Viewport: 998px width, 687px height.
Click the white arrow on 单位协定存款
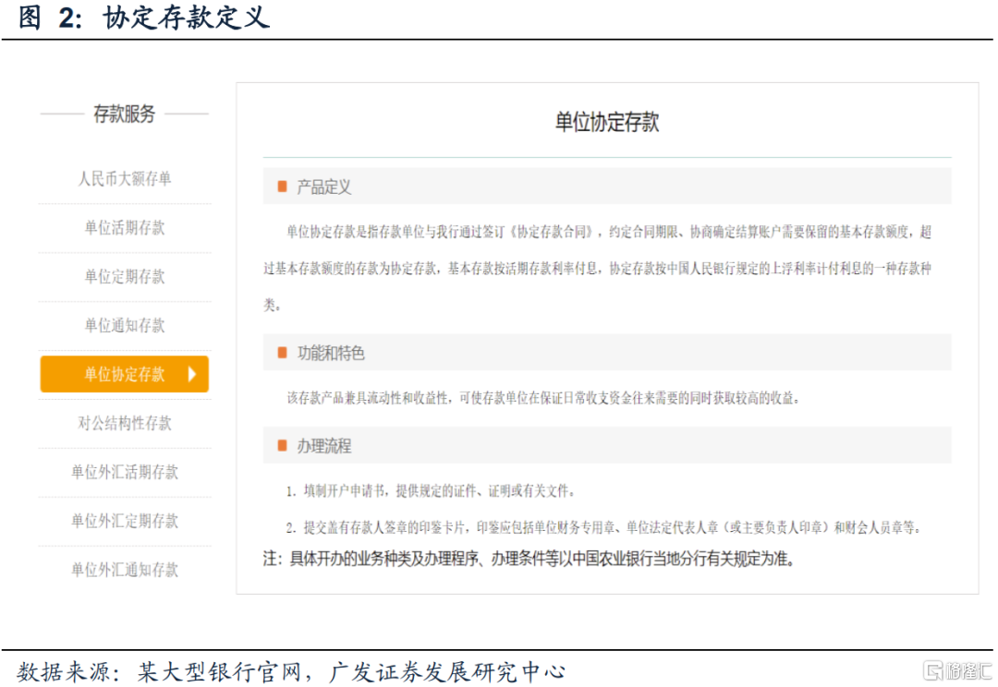pos(192,374)
